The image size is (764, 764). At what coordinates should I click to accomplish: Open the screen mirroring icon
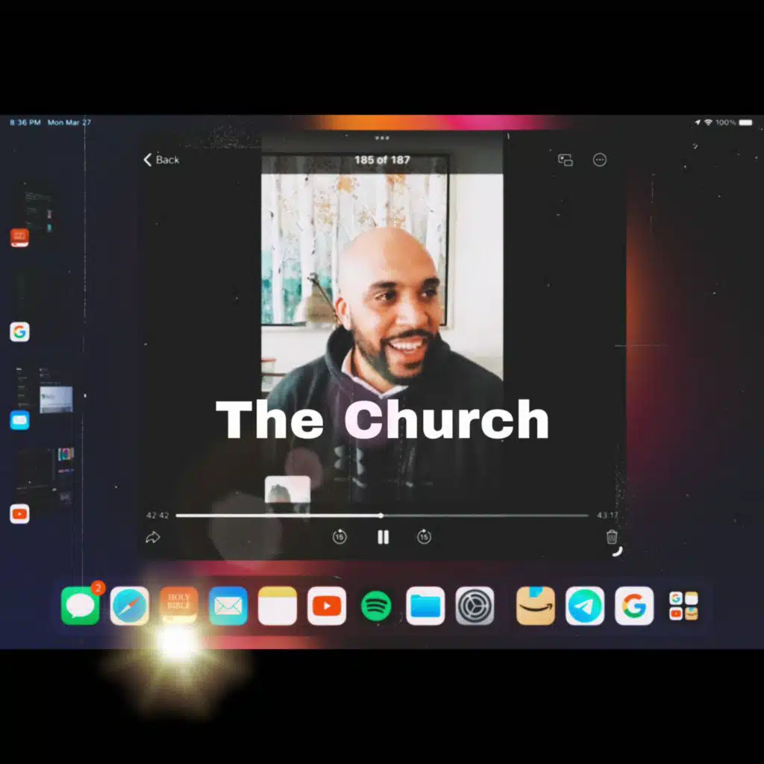[x=566, y=160]
